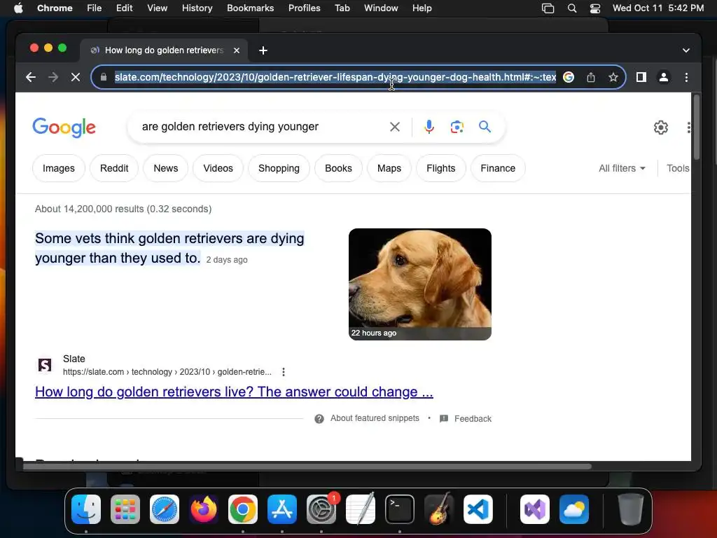Close the golden retrievers tab
Viewport: 717px width, 538px height.
(237, 50)
